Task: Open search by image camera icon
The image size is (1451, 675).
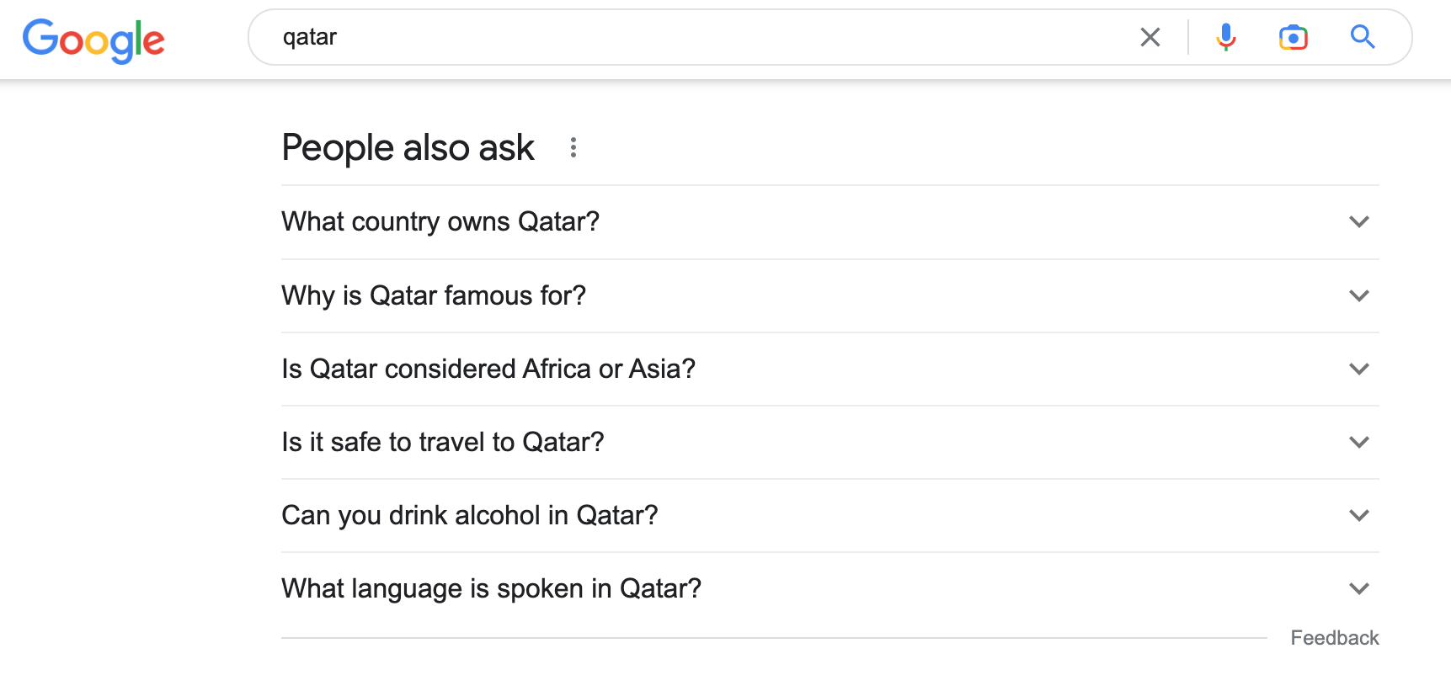Action: tap(1293, 37)
